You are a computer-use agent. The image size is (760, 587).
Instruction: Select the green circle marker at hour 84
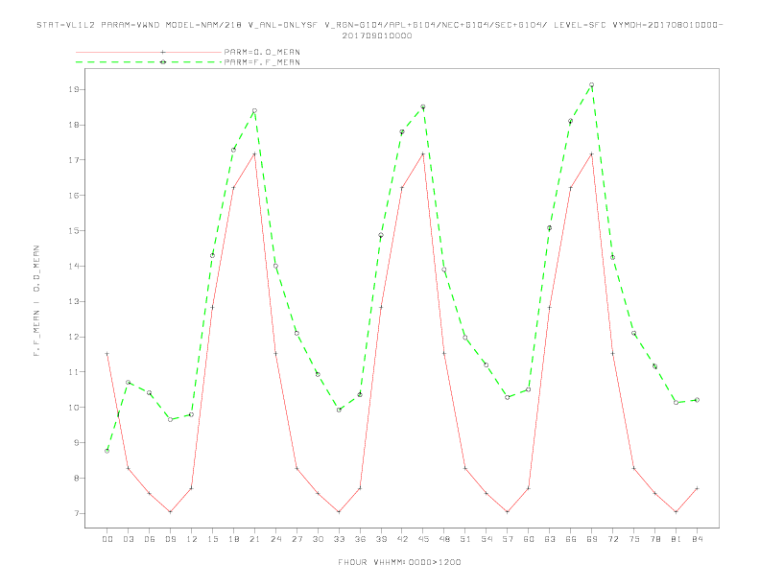697,400
